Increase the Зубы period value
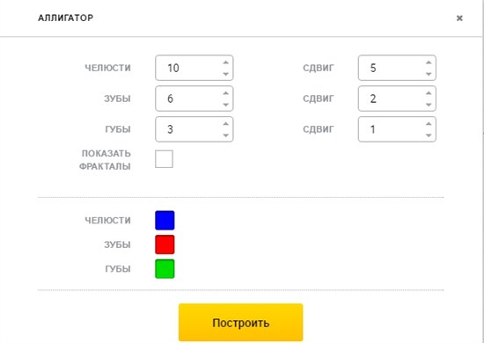This screenshot has height=343, width=484. click(225, 93)
